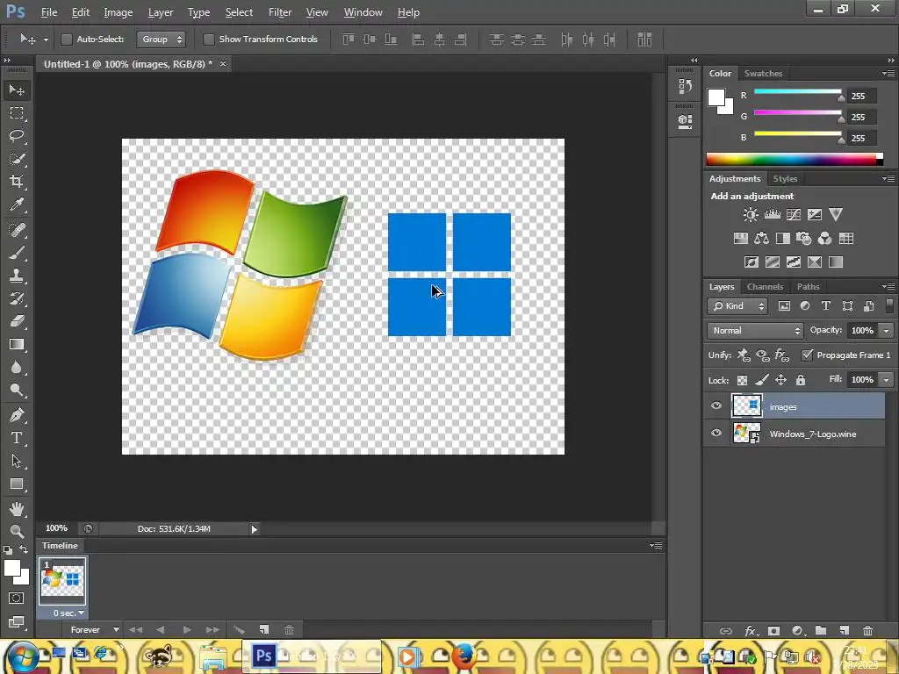Select the Zoom tool

click(x=17, y=531)
